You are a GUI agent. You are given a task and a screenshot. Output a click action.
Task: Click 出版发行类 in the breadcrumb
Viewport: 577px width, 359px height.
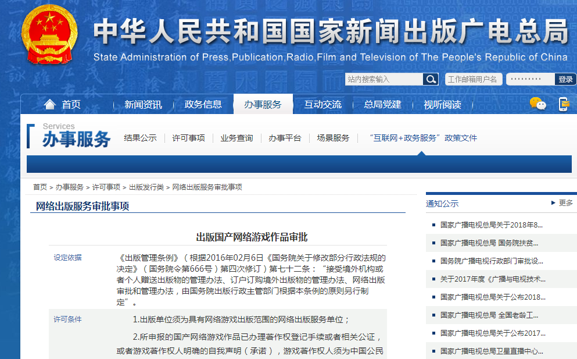[146, 187]
